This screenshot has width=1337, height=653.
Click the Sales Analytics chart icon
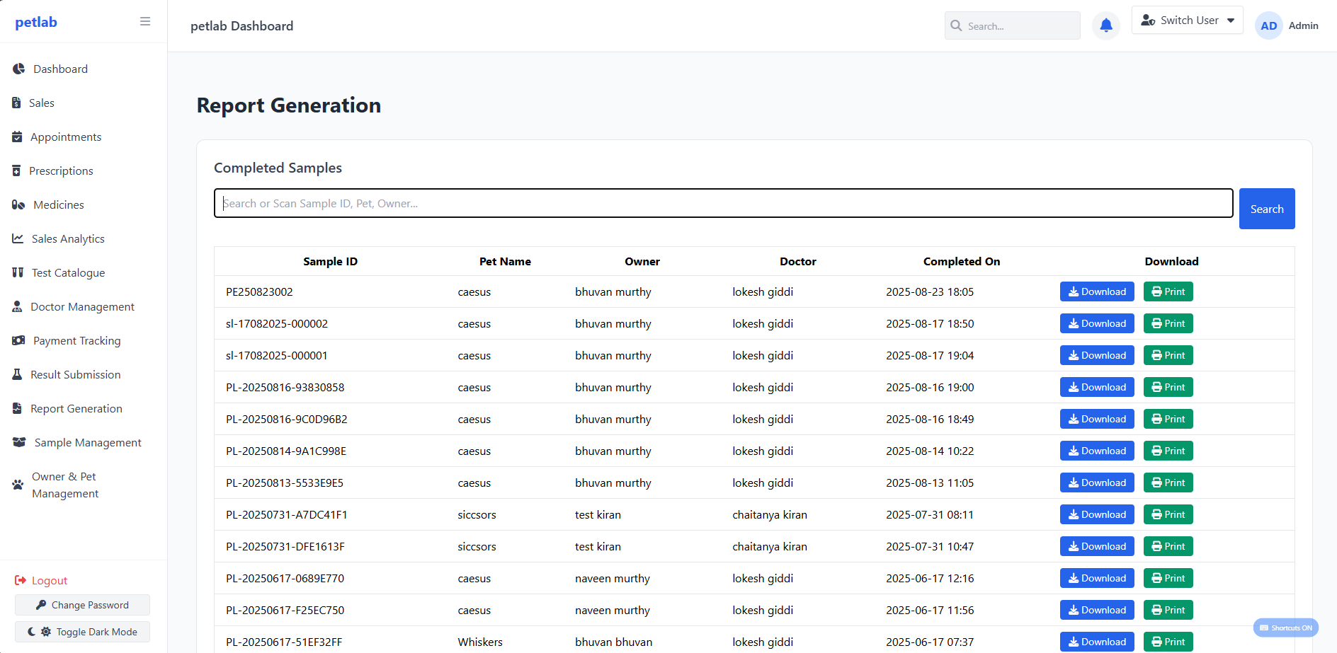[17, 238]
